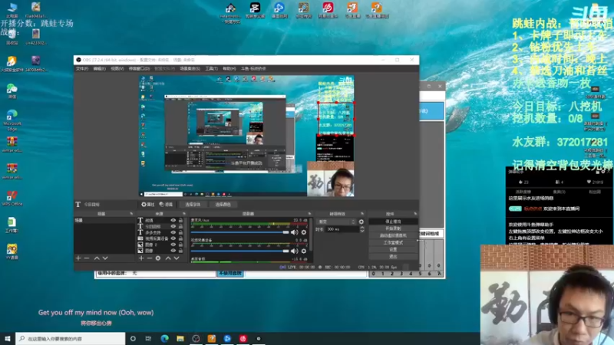The width and height of the screenshot is (614, 345).
Task: Move scene up arrow in Scenes panel
Action: pos(97,258)
